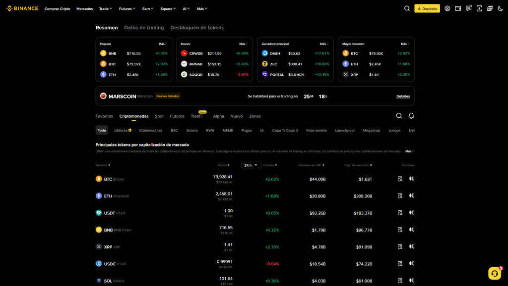Open Comprar Cripto in the header
Image resolution: width=508 pixels, height=286 pixels.
point(58,9)
